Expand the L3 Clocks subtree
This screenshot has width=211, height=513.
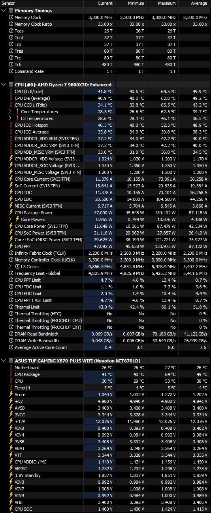(x=10, y=266)
